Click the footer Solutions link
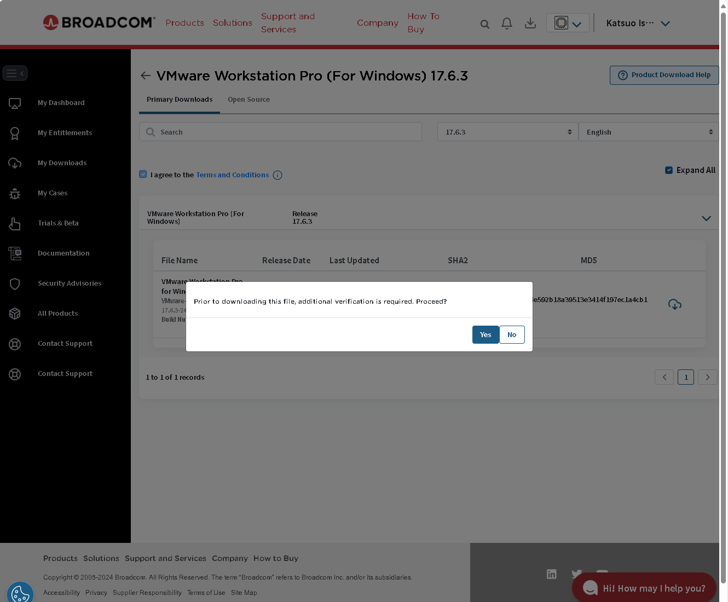Screen dimensions: 728x602 click(x=101, y=559)
